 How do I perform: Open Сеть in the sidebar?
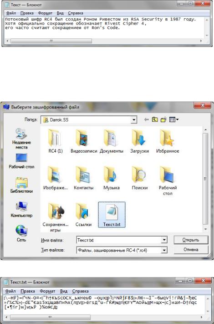[21, 233]
